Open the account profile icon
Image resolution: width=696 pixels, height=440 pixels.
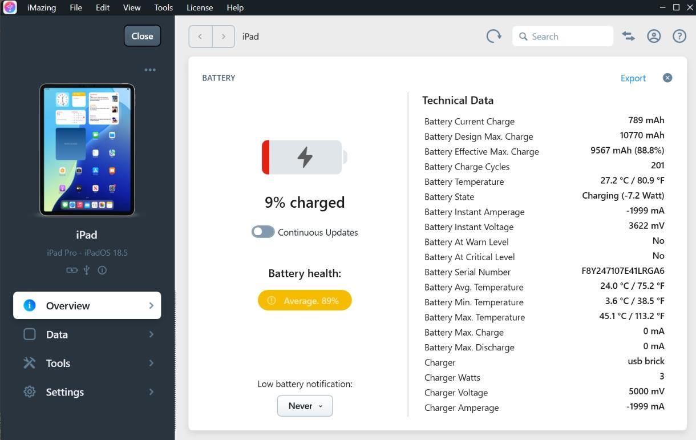tap(654, 37)
